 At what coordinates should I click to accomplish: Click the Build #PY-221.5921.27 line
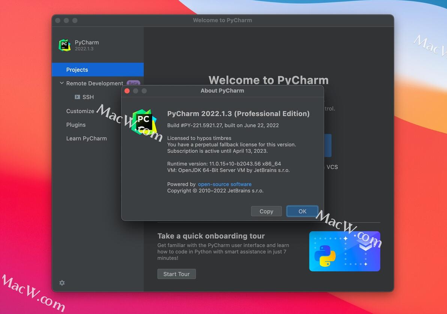coord(223,125)
